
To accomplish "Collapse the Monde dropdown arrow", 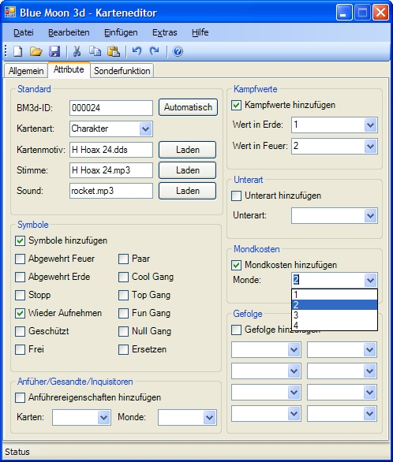I will (x=371, y=280).
